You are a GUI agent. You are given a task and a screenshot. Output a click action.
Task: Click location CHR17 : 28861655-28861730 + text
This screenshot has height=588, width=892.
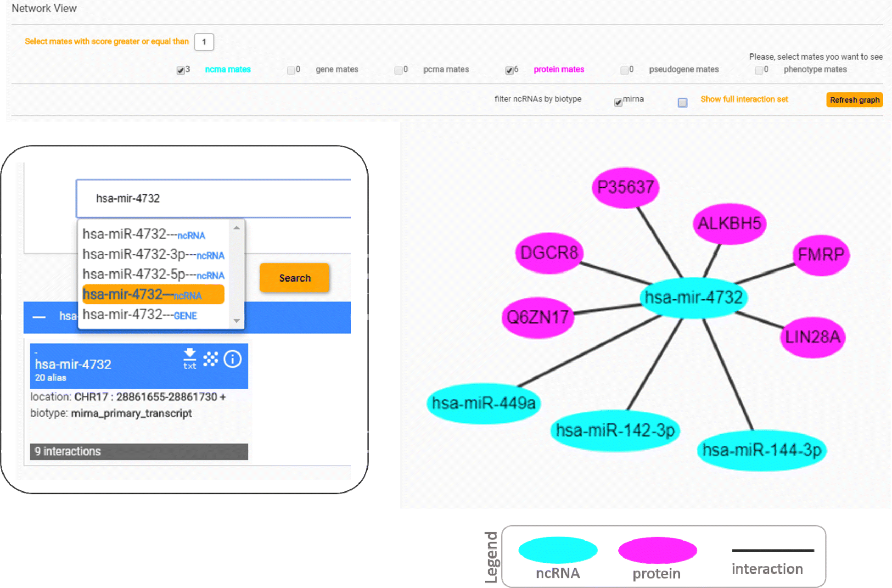click(x=128, y=397)
